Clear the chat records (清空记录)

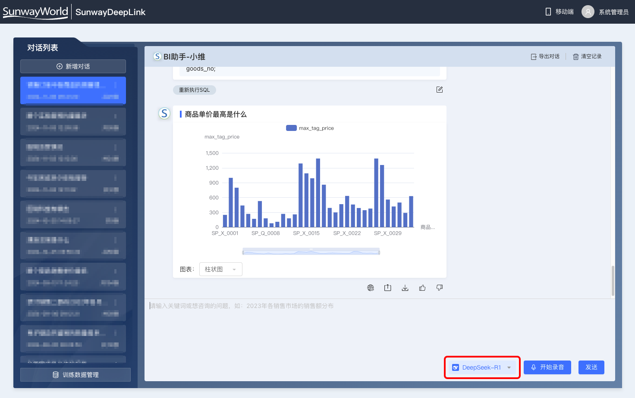tap(587, 56)
